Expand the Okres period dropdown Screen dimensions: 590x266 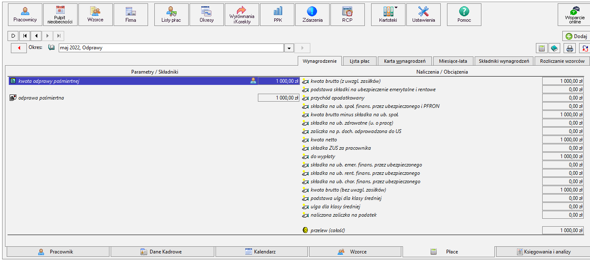289,48
